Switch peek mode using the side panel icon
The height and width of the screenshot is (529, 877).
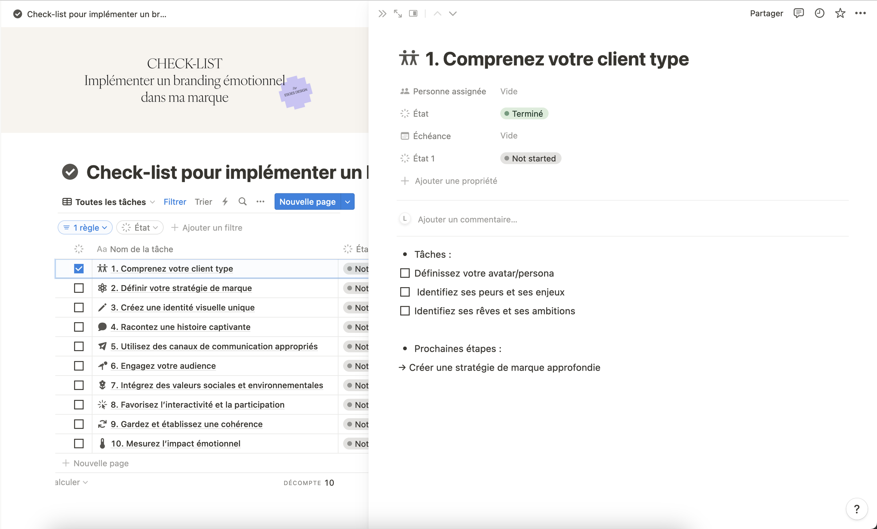tap(413, 14)
